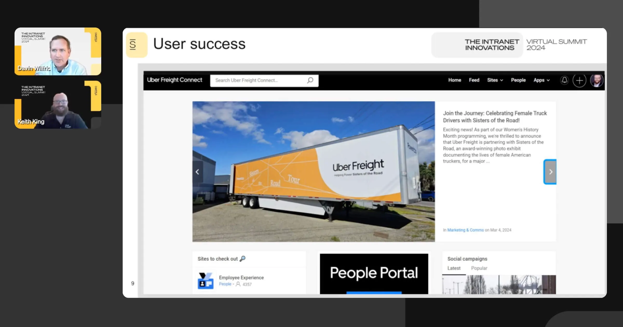Click the previous arrow button on the carousel
The height and width of the screenshot is (327, 623).
coord(197,172)
